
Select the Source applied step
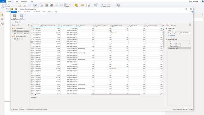click(179, 42)
